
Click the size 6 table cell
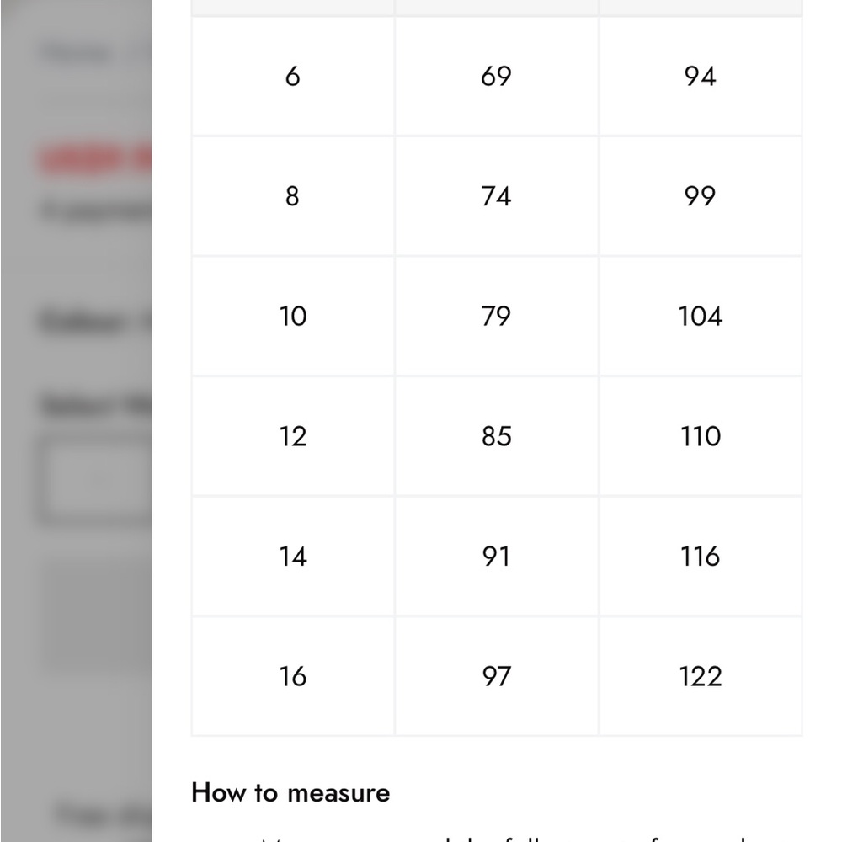pyautogui.click(x=293, y=76)
